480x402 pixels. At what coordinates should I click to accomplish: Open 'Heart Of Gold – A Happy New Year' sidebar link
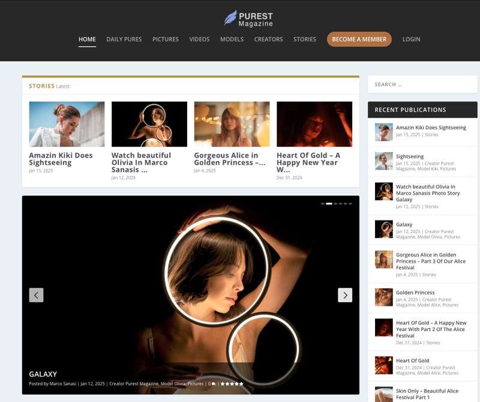point(431,329)
